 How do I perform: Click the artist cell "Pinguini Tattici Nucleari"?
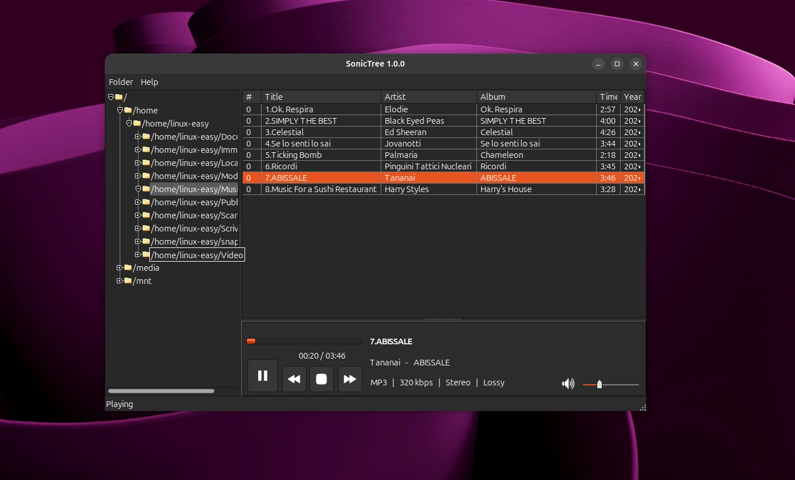pyautogui.click(x=428, y=166)
